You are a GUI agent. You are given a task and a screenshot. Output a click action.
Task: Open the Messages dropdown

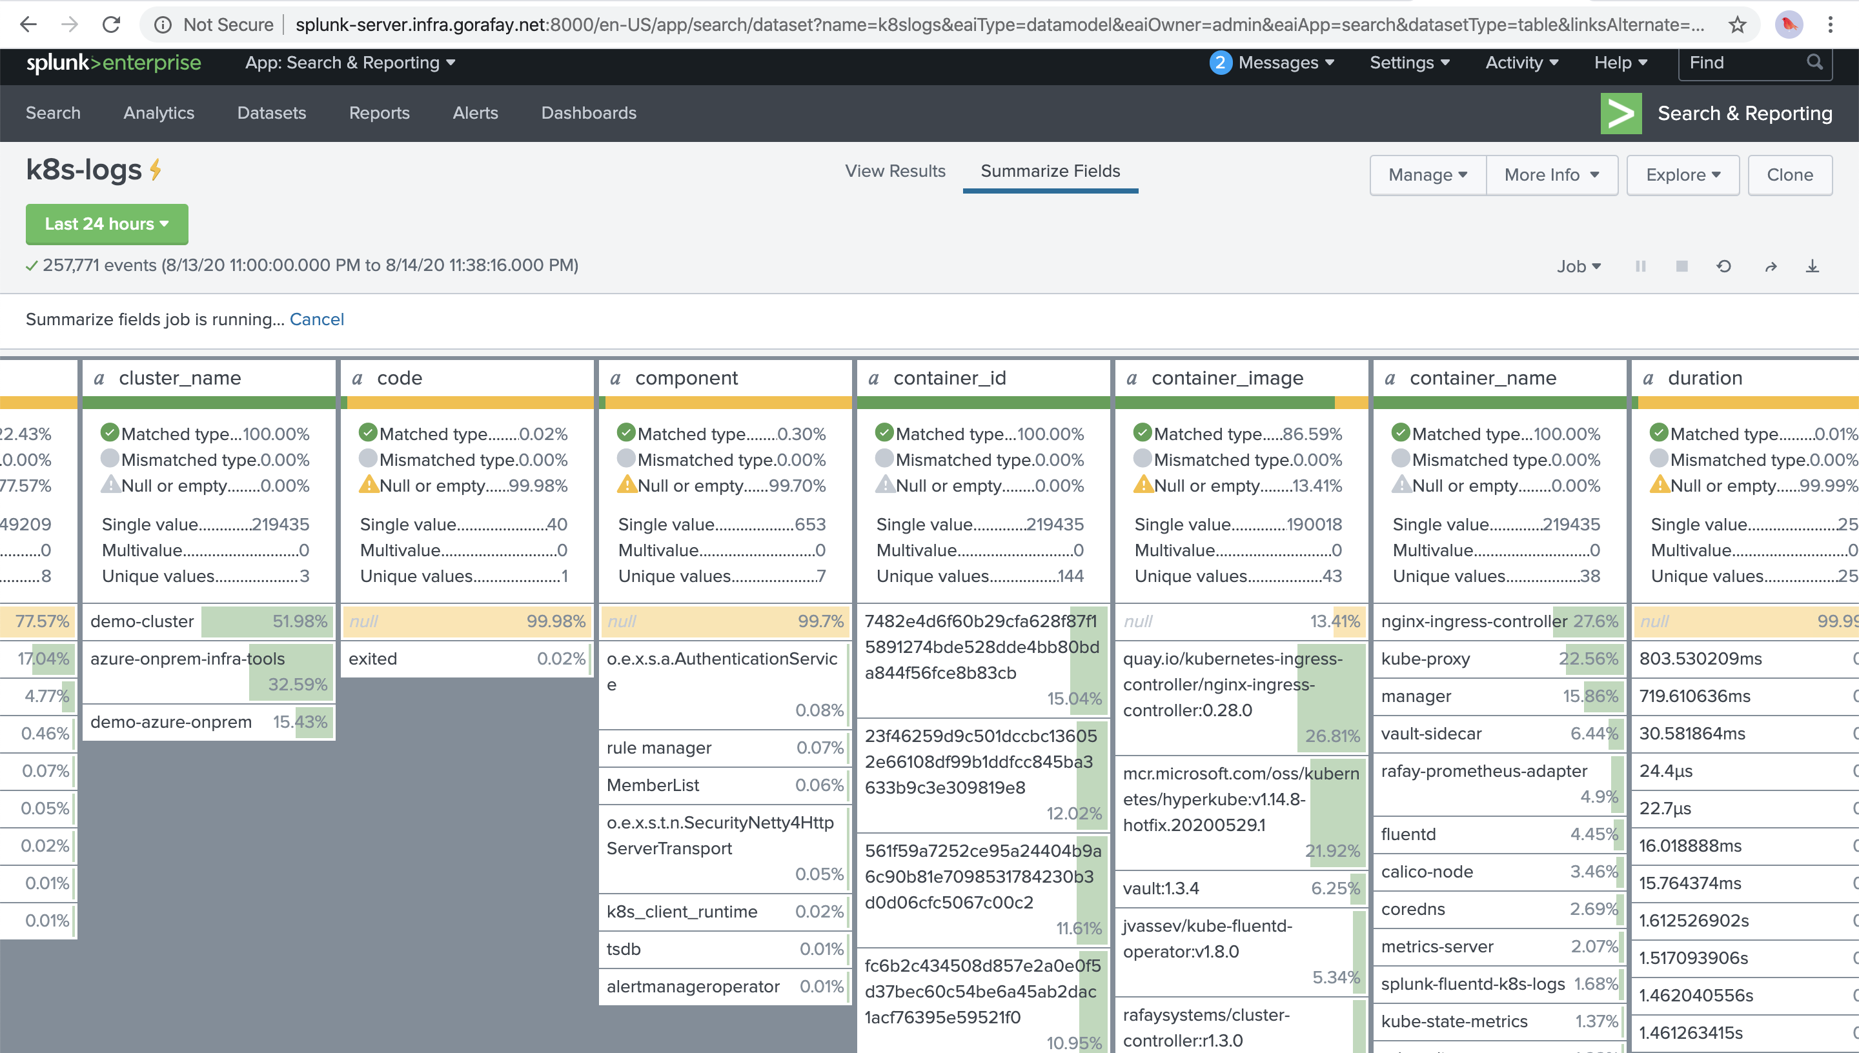click(x=1285, y=63)
